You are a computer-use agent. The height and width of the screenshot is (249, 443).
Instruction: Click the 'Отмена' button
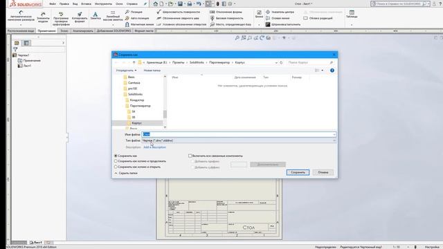click(323, 172)
